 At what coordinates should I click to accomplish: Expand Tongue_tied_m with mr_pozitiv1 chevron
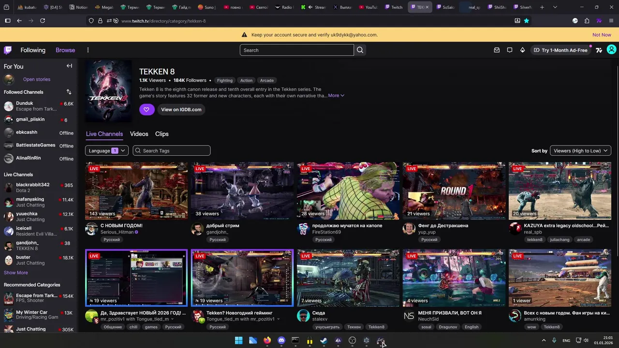[278, 319]
